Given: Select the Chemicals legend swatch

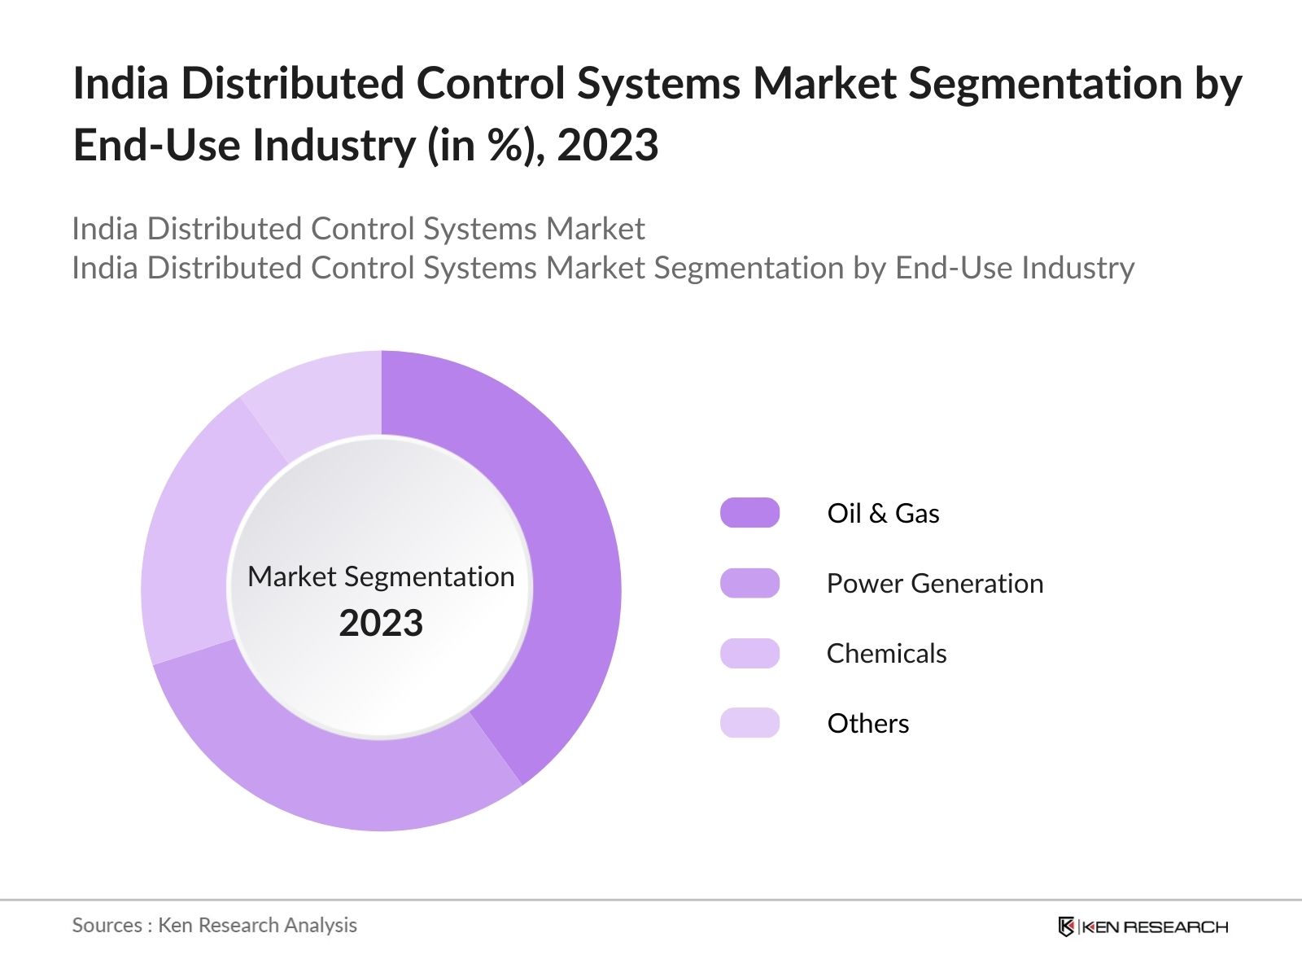Looking at the screenshot, I should click(x=749, y=653).
